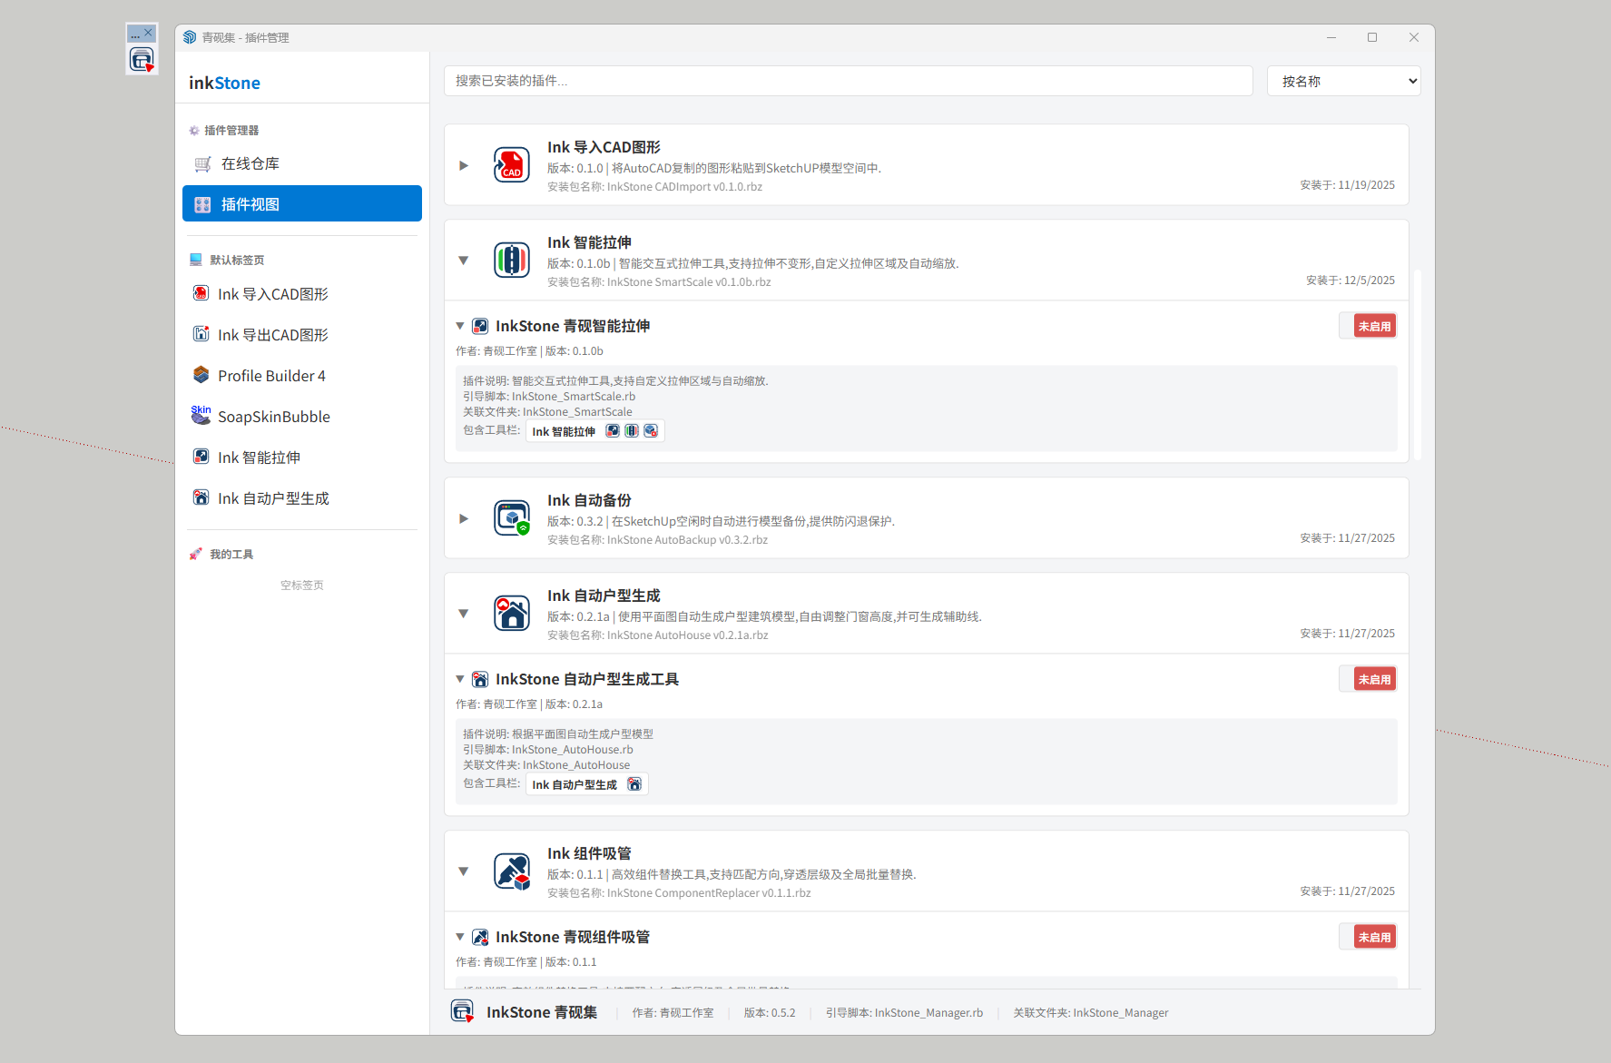Open Profile Builder 4 in sidebar

point(271,376)
